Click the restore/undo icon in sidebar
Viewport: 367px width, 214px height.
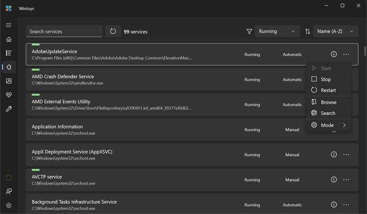[9, 178]
